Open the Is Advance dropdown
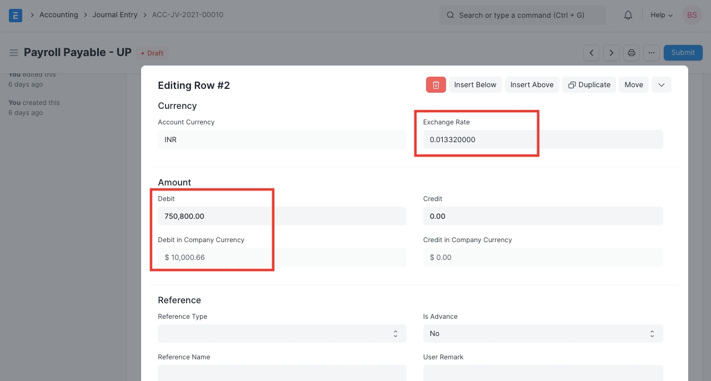 pyautogui.click(x=543, y=333)
